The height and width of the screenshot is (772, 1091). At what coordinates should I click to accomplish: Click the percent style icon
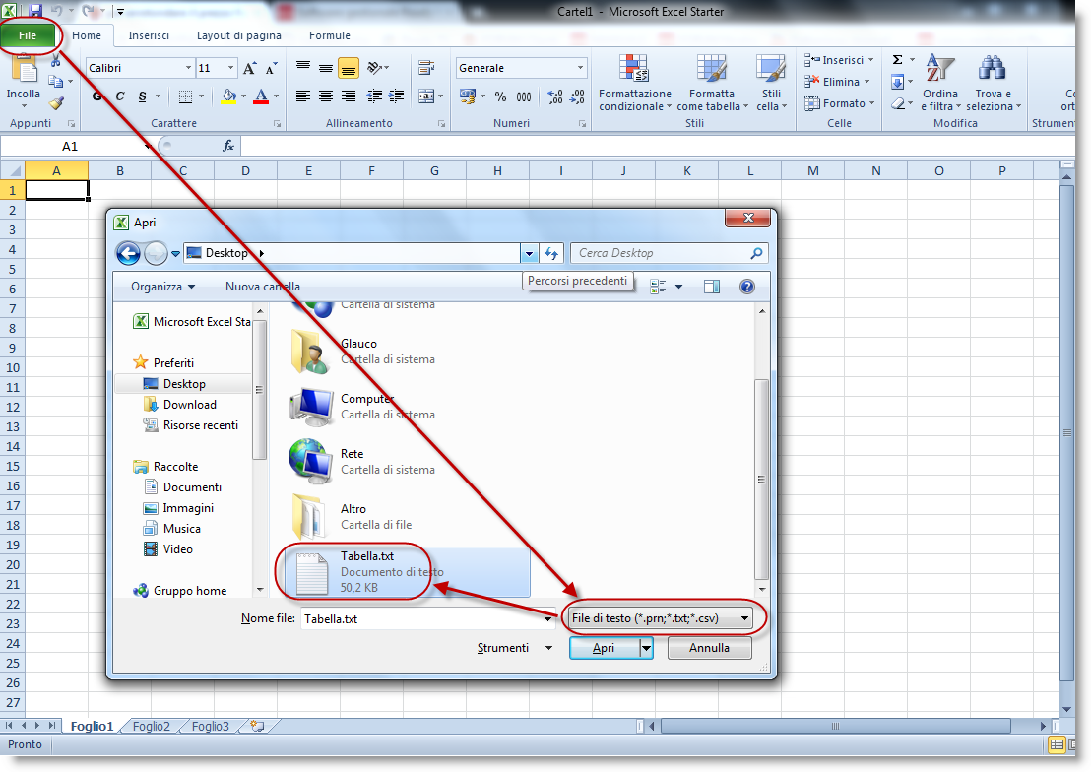(500, 96)
